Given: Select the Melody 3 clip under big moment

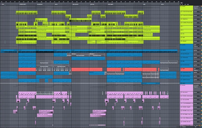Looking at the screenshot, I should 80,55.
